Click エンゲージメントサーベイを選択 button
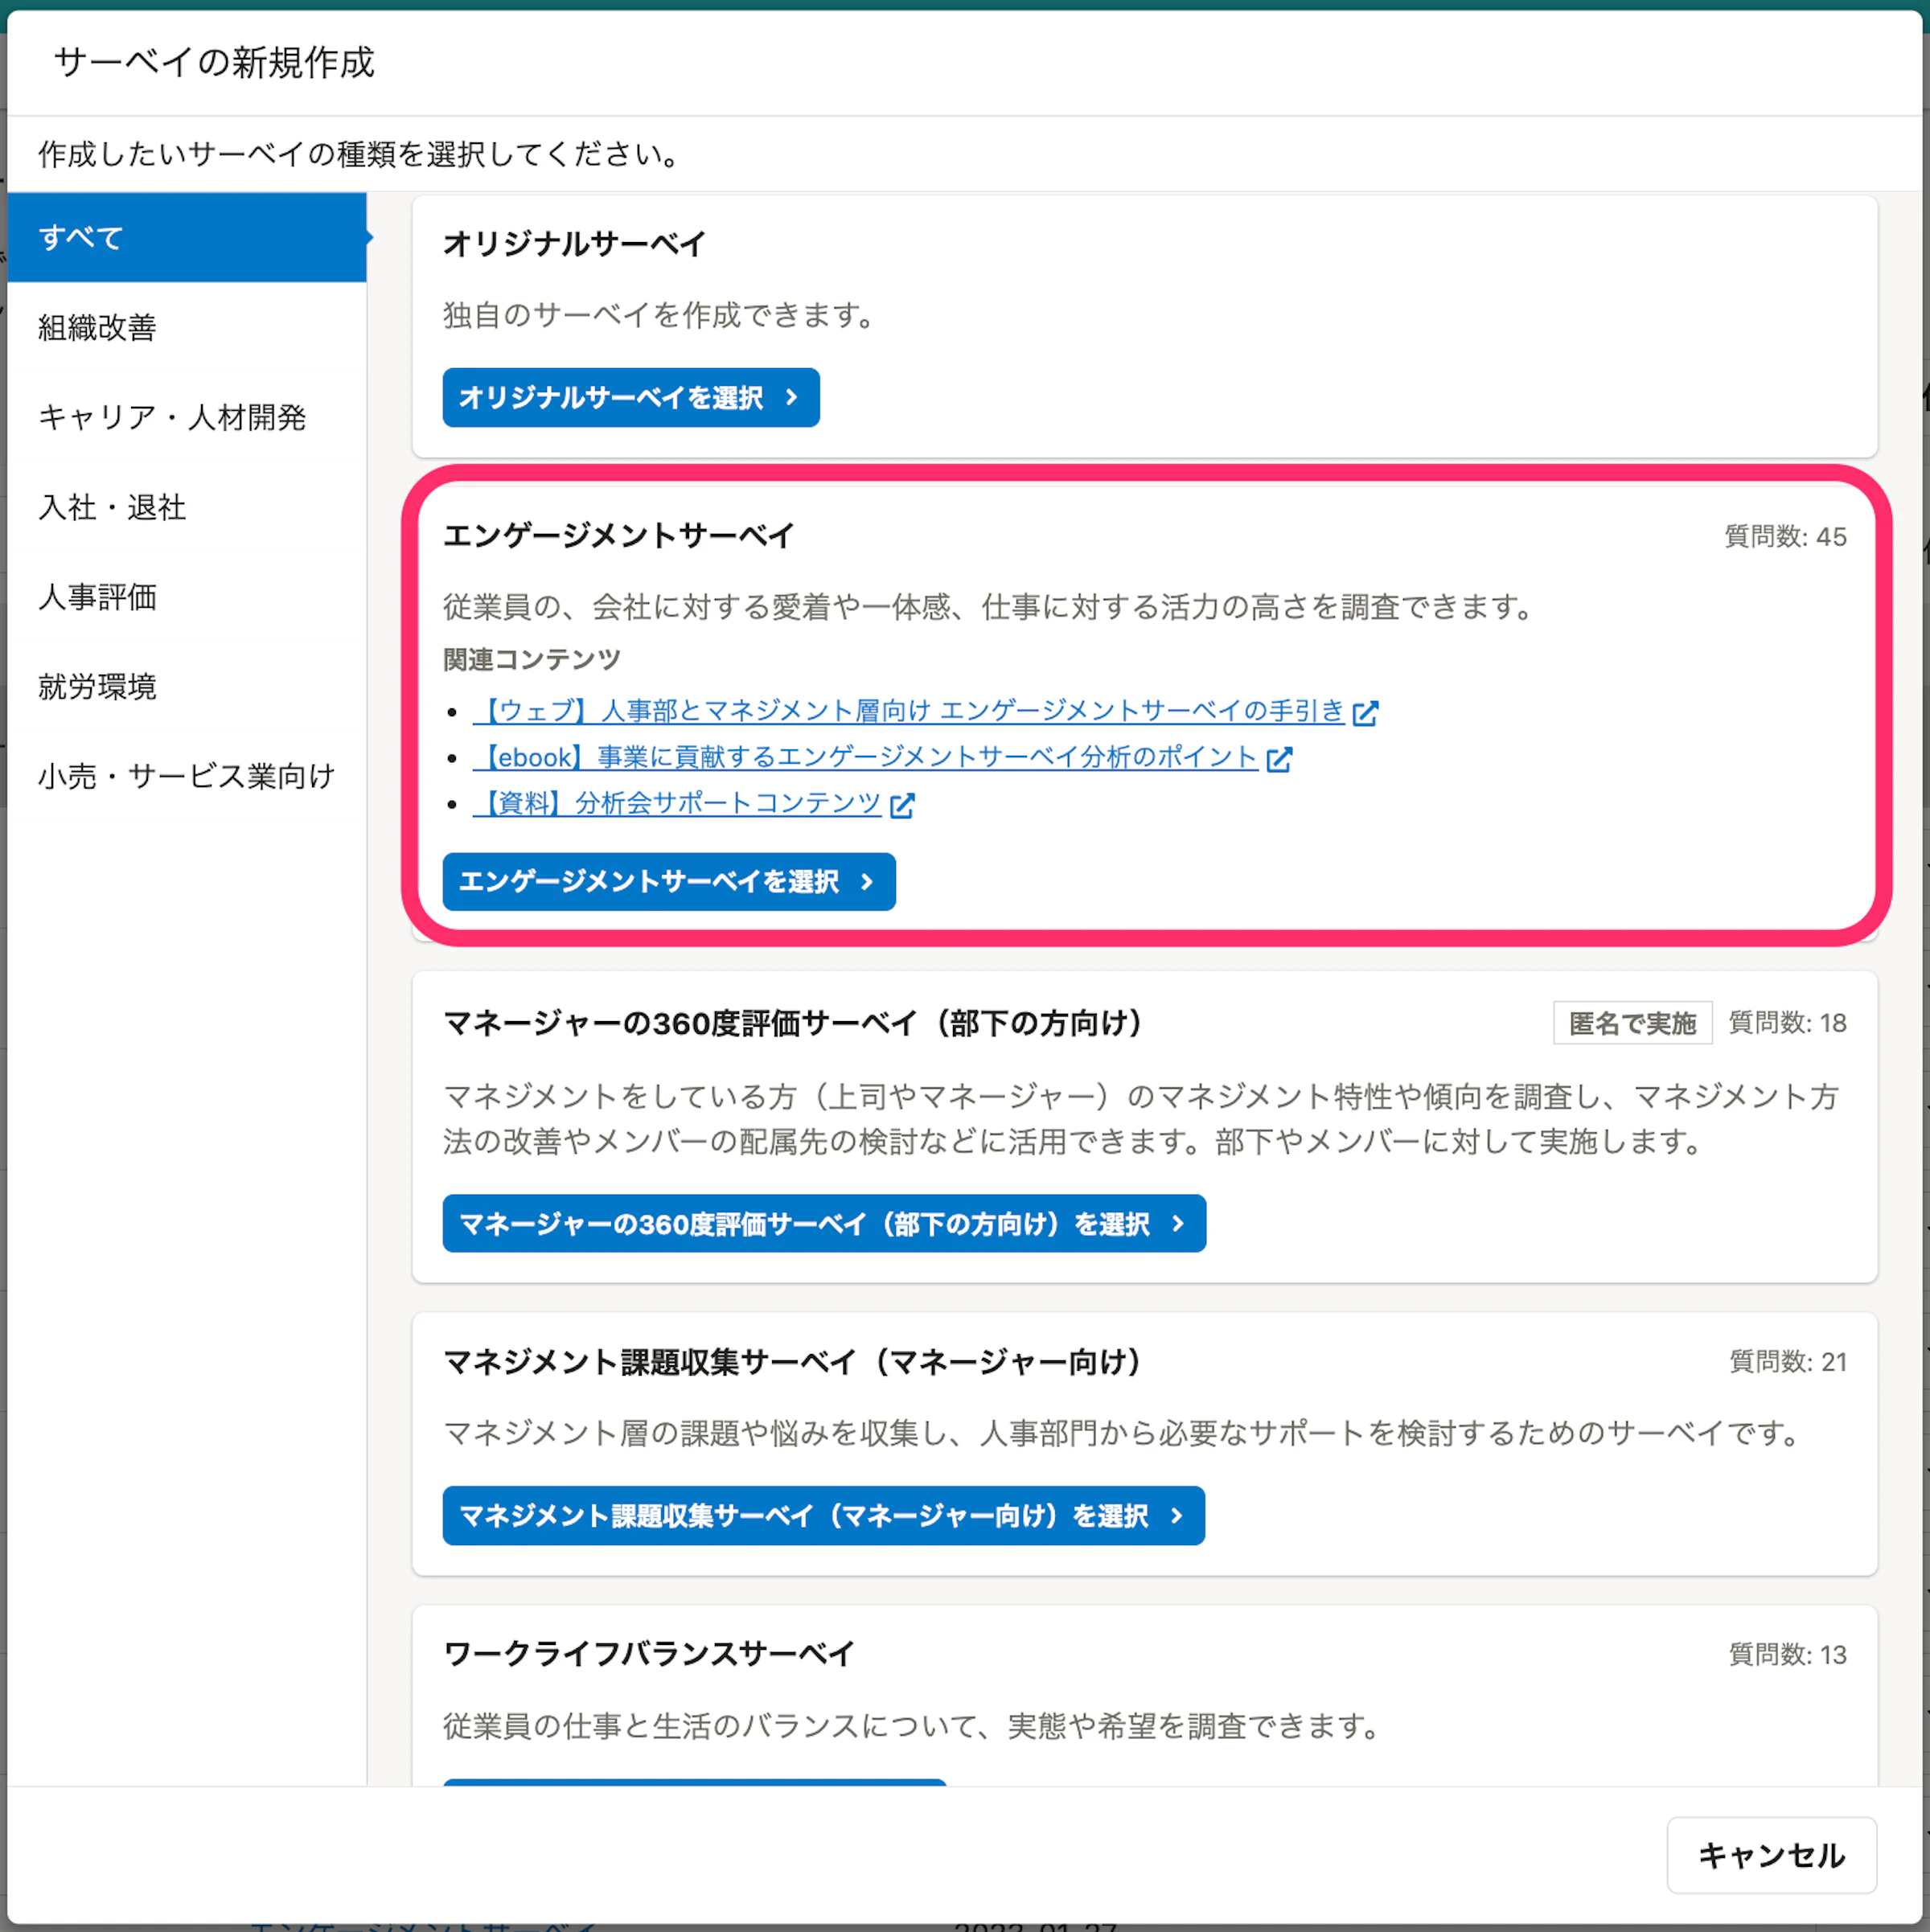 point(669,882)
